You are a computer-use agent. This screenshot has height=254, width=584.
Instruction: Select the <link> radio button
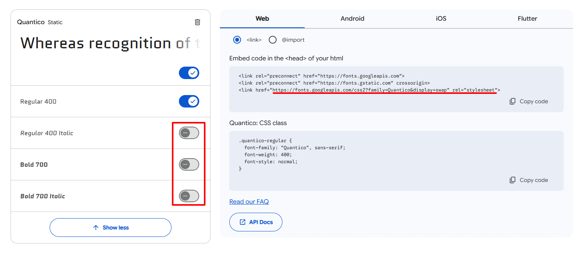coord(237,40)
